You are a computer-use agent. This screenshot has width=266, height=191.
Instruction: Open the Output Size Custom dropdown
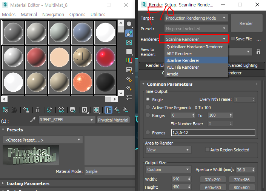pos(168,169)
